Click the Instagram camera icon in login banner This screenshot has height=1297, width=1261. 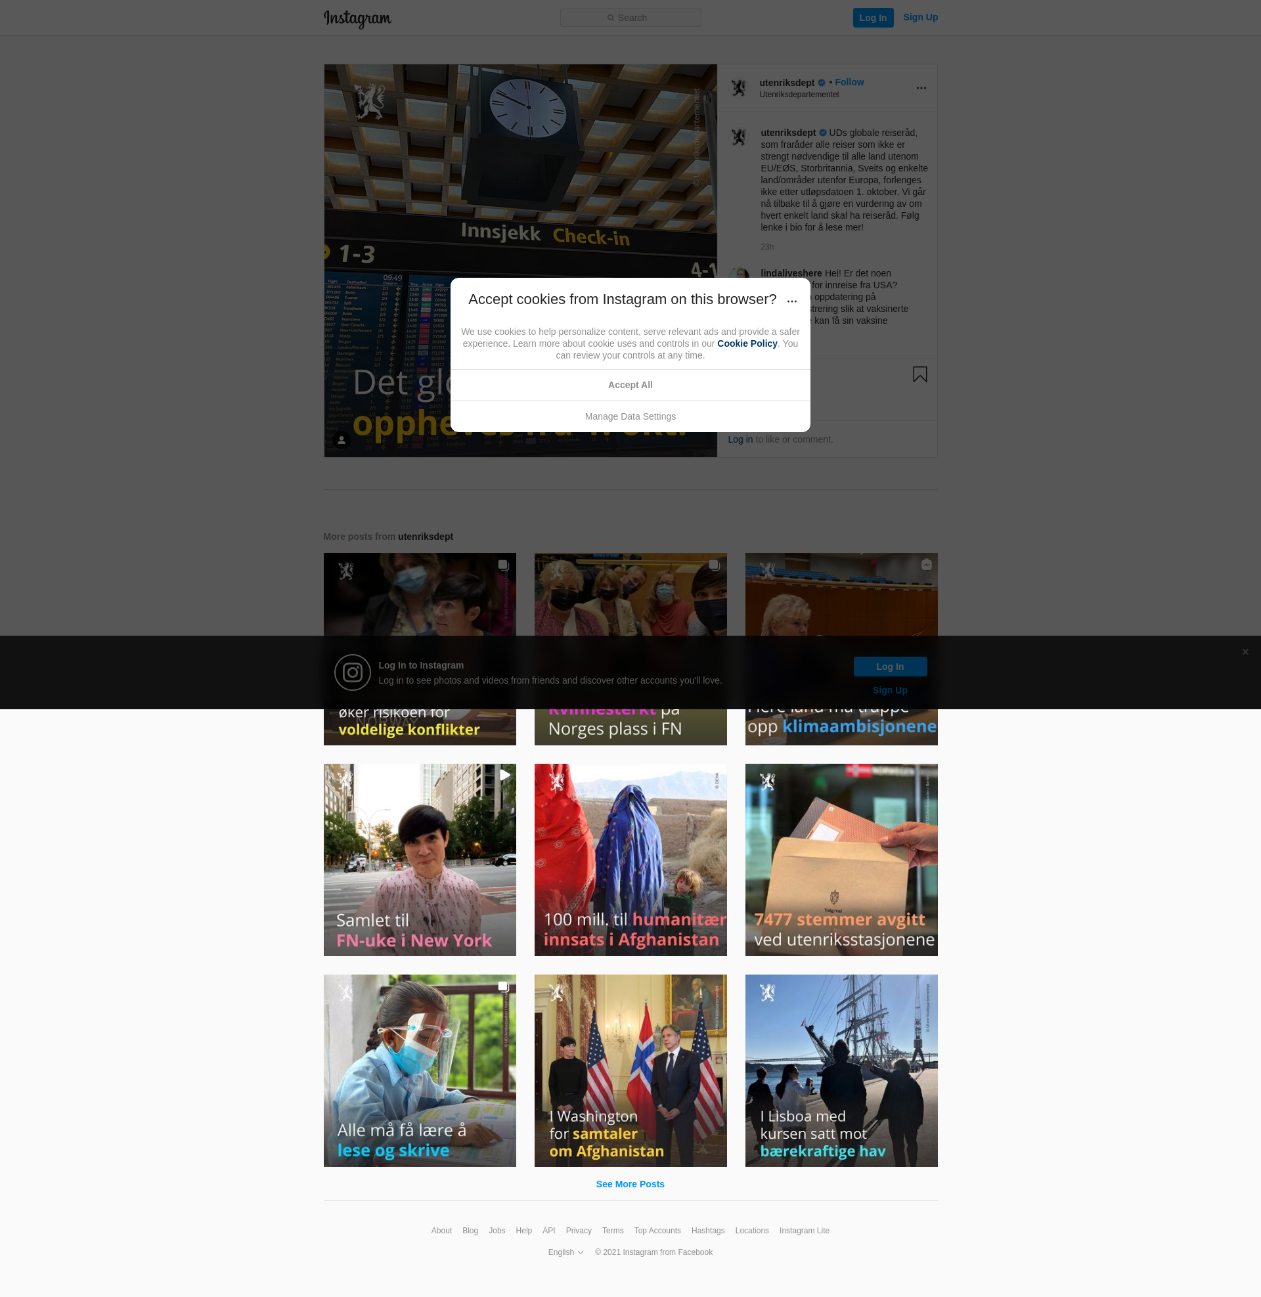pos(351,672)
